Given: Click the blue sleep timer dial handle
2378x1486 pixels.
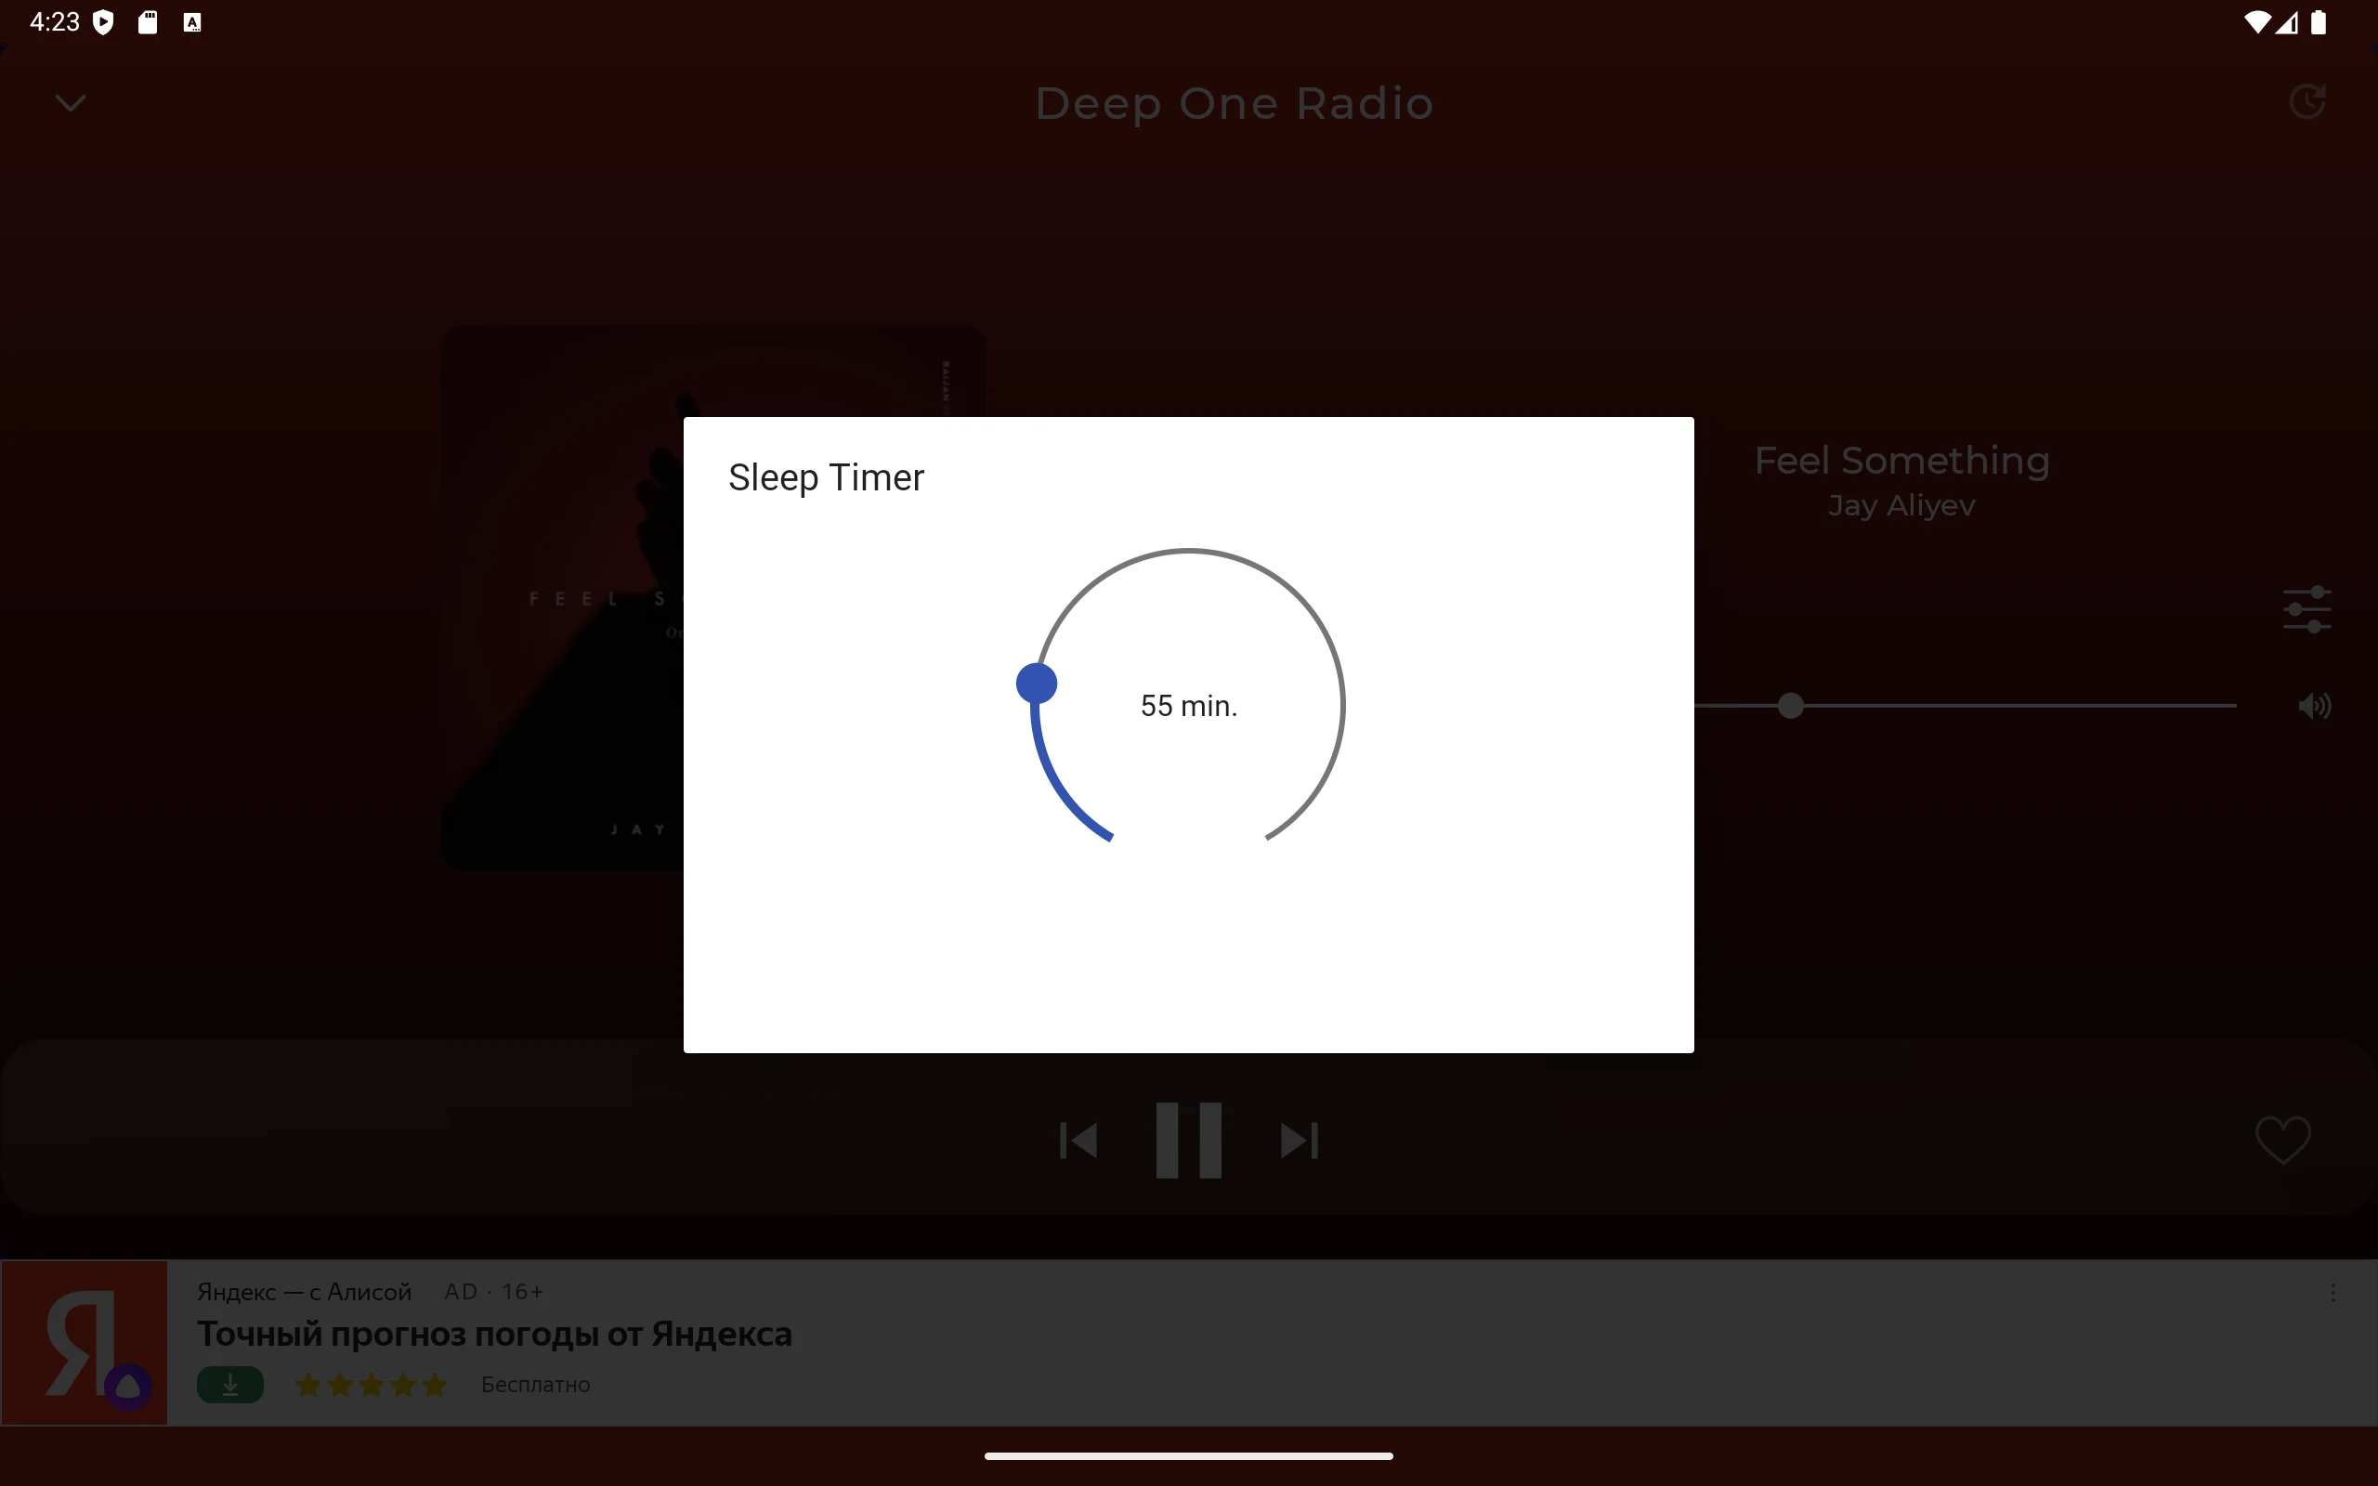Looking at the screenshot, I should click(x=1036, y=683).
